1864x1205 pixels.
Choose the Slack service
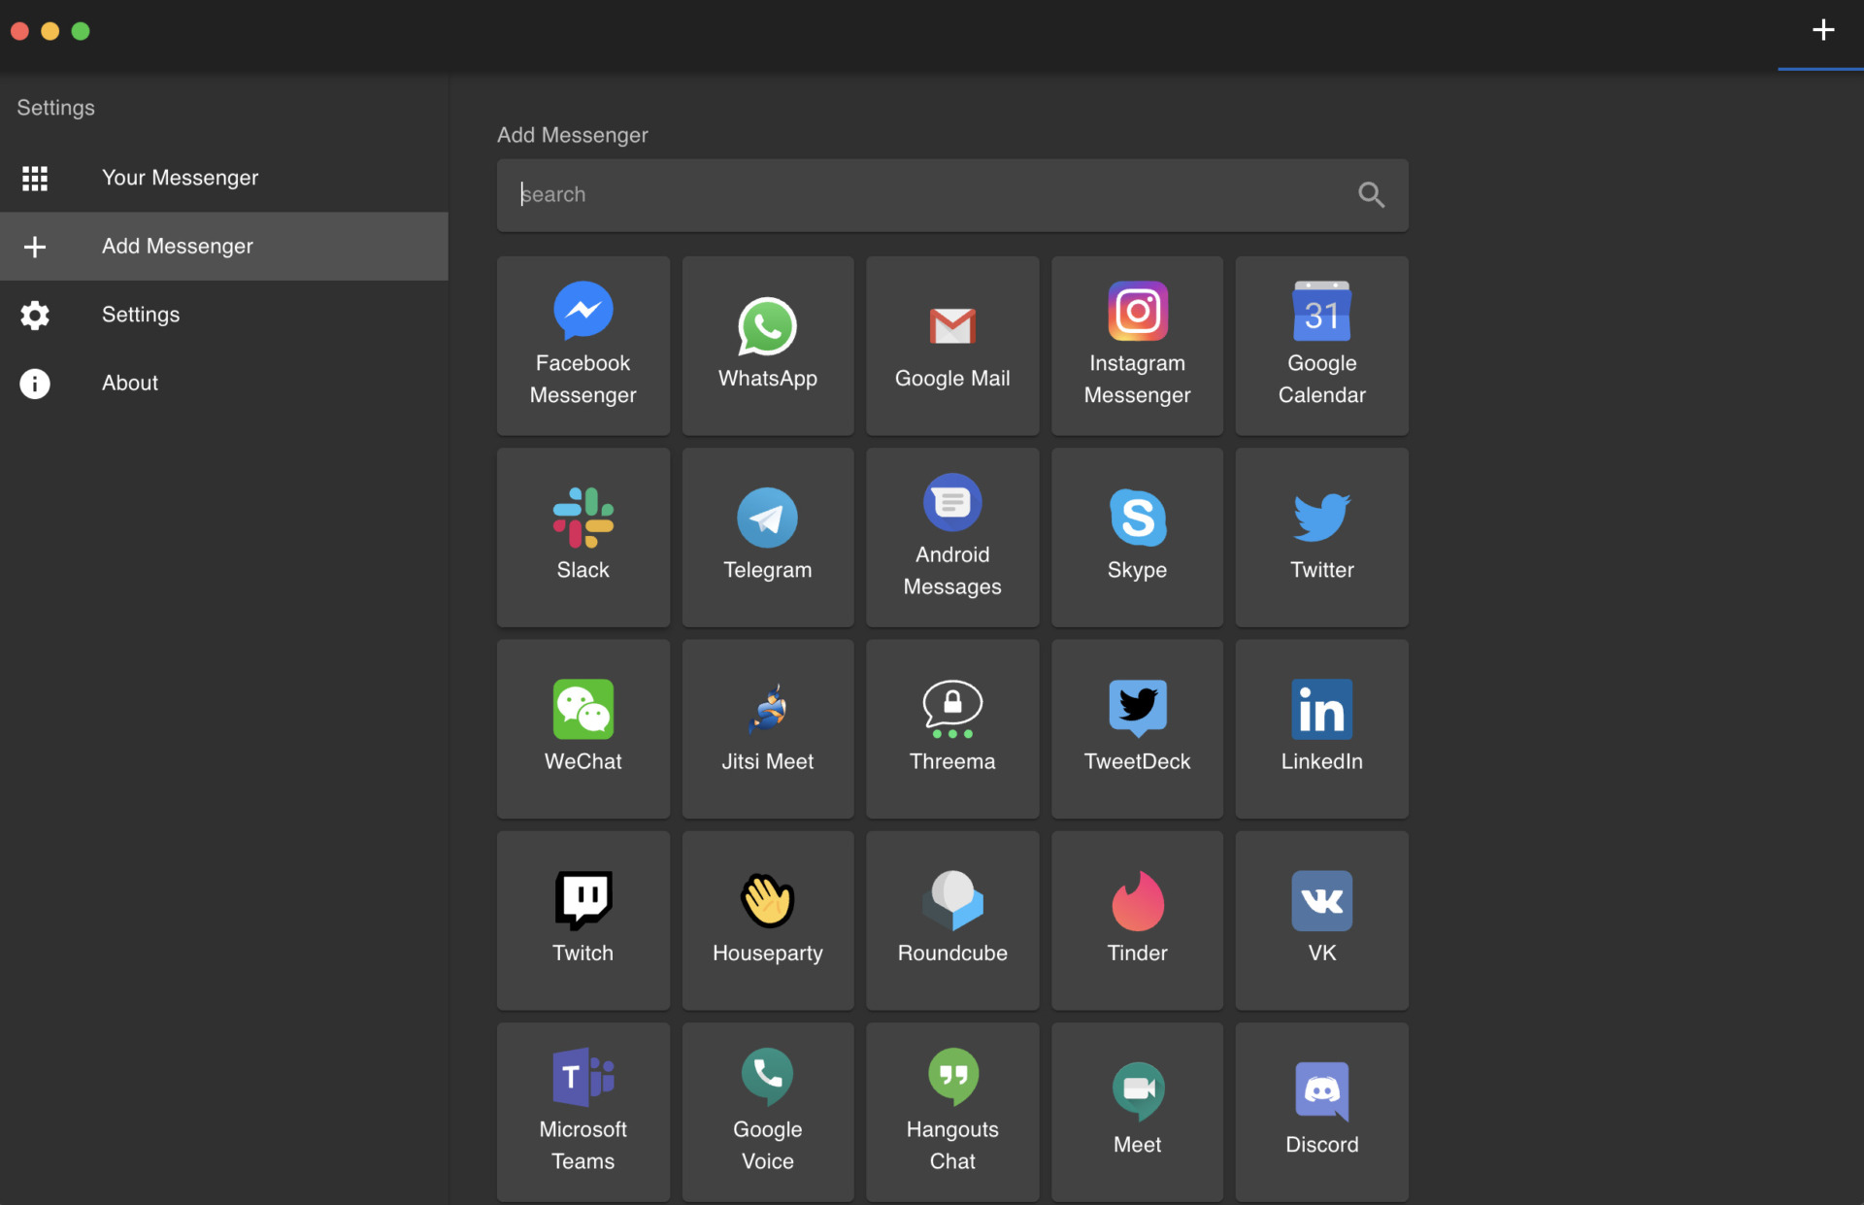click(x=582, y=537)
